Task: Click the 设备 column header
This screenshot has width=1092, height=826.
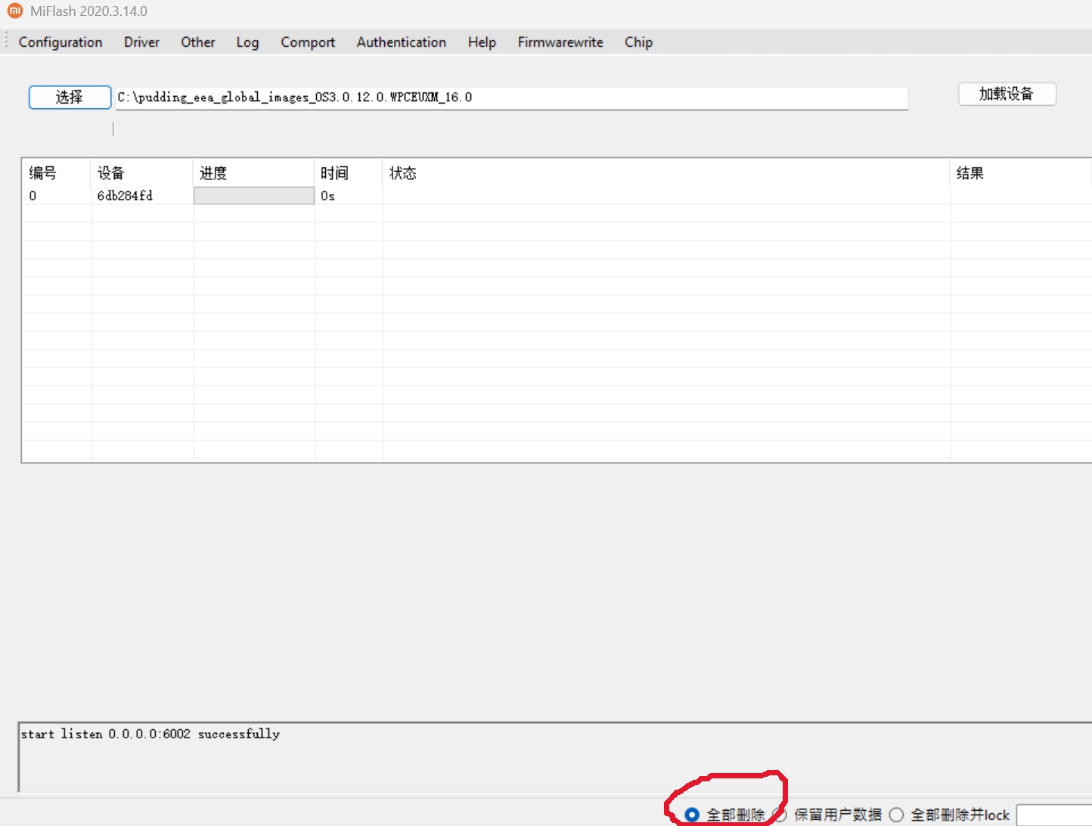Action: pos(141,173)
